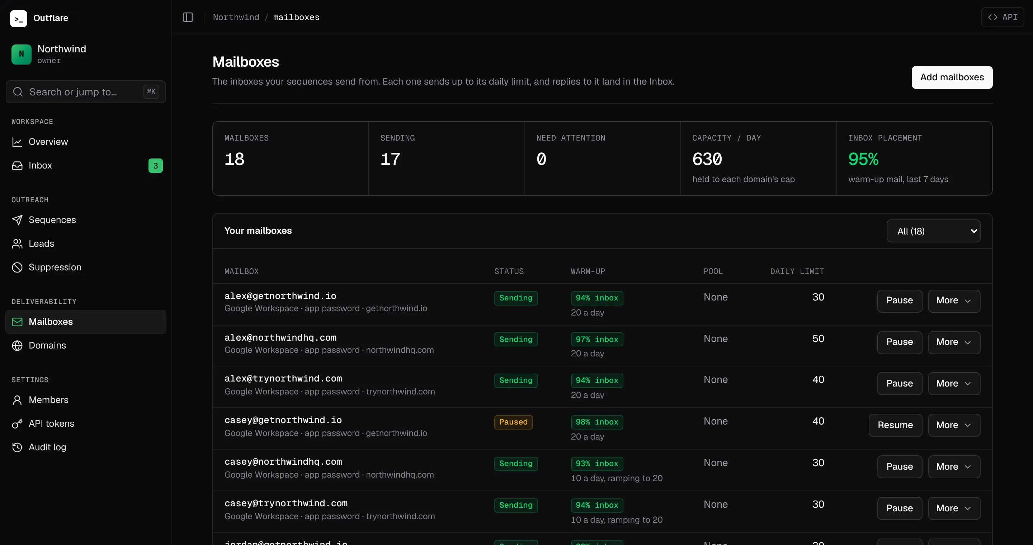Image resolution: width=1033 pixels, height=545 pixels.
Task: Expand More menu for alex@getnorthwind.io
Action: (x=954, y=300)
